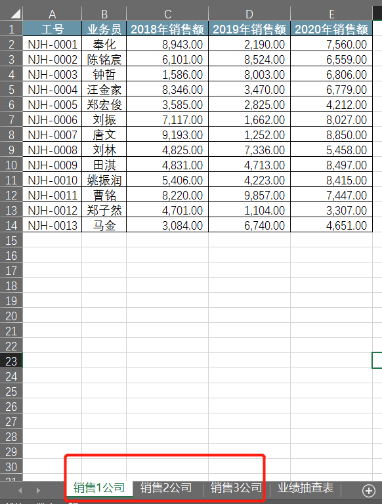Viewport: 382px width, 504px height.
Task: Select cell NJH-0010
Action: click(52, 180)
